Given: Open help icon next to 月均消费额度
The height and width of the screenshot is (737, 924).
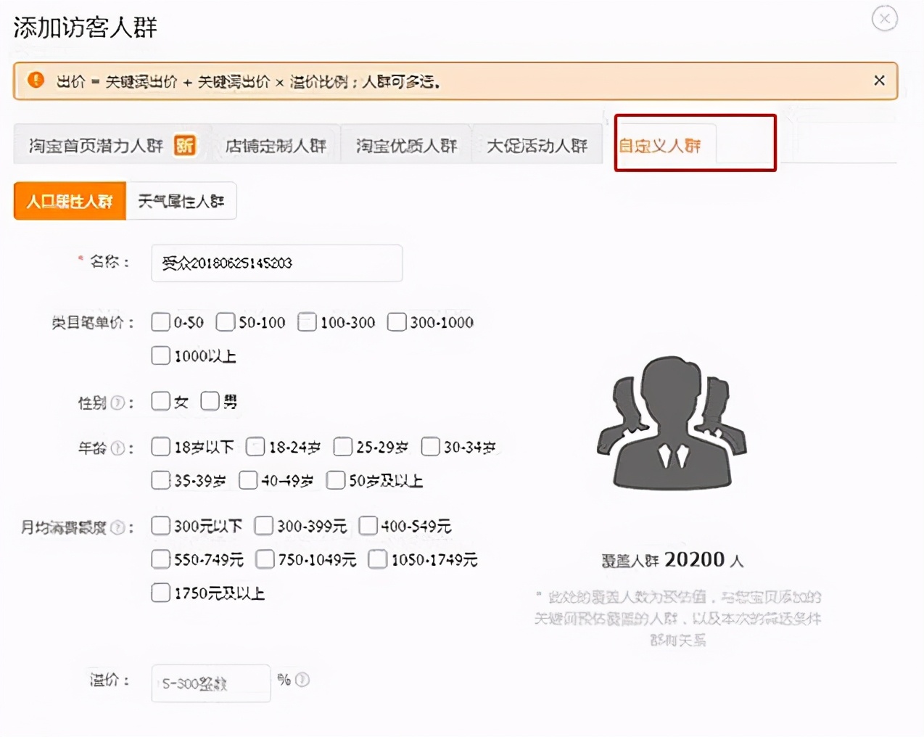Looking at the screenshot, I should [117, 527].
